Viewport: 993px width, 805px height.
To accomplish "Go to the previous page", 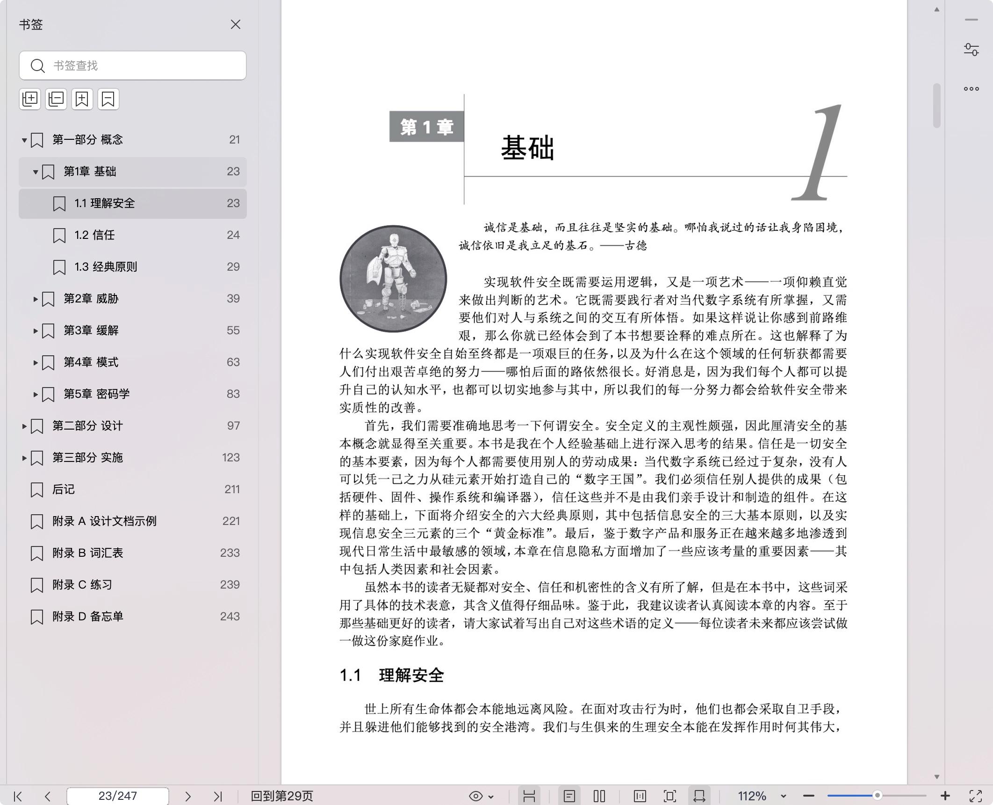I will [47, 796].
